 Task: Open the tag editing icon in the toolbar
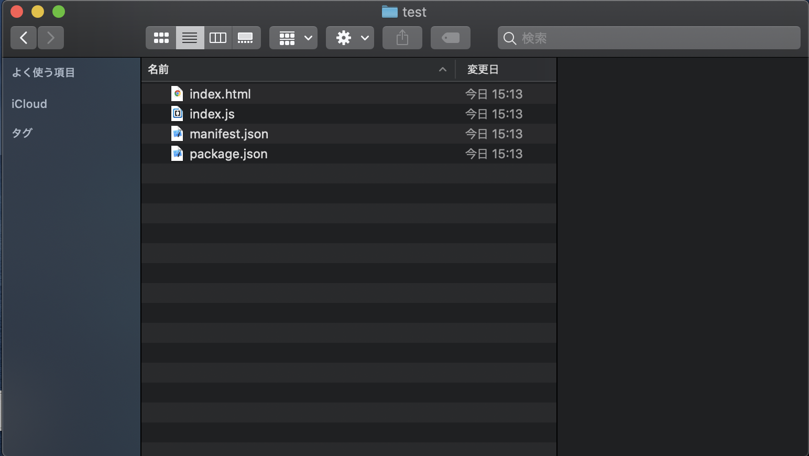(450, 37)
